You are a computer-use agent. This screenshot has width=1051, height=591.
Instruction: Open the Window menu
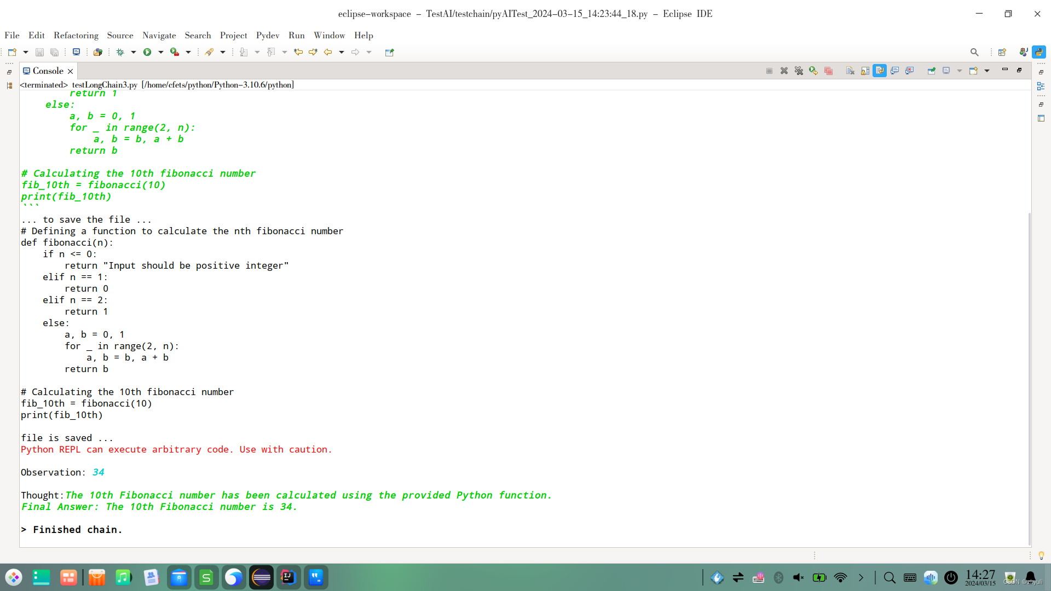click(x=330, y=35)
